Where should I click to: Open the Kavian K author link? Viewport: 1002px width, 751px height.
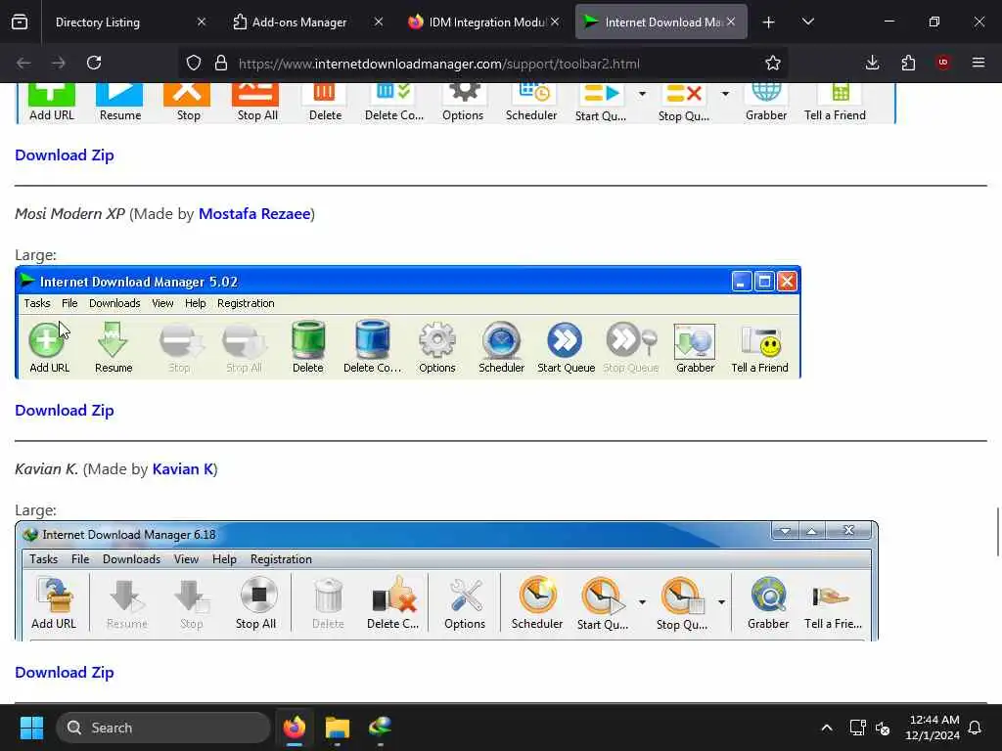(x=183, y=469)
